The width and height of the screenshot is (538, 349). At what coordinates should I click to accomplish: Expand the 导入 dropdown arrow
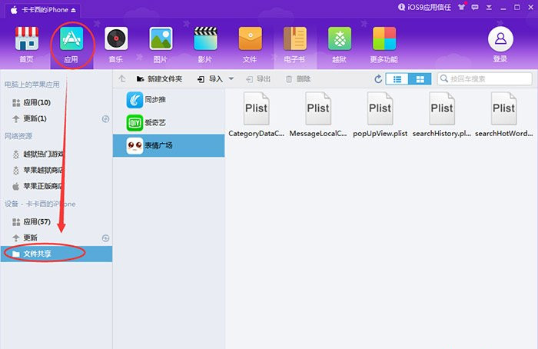click(231, 78)
